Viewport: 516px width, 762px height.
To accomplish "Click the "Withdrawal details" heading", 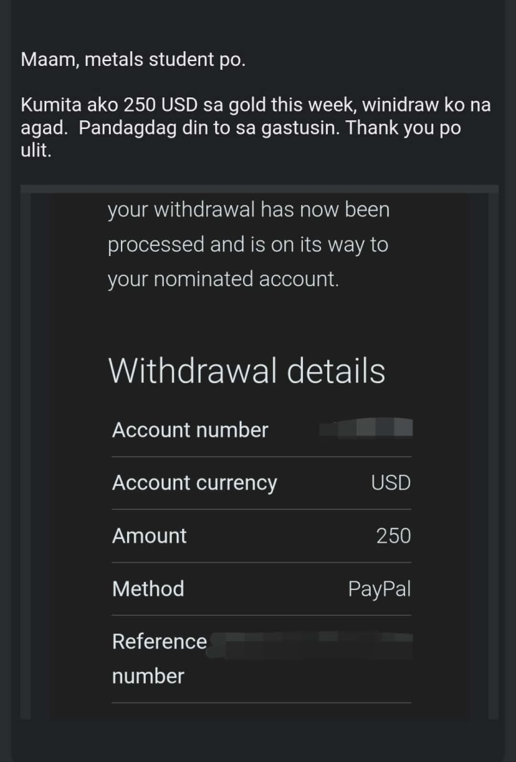I will (x=247, y=370).
